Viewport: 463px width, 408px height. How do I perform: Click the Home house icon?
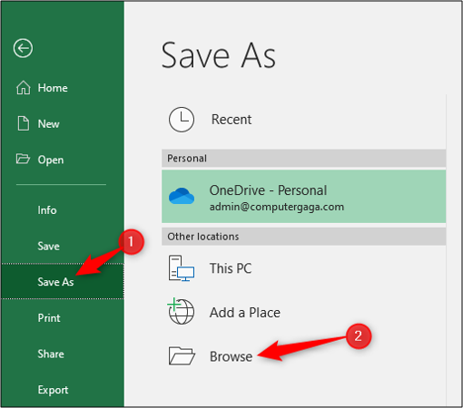[24, 88]
